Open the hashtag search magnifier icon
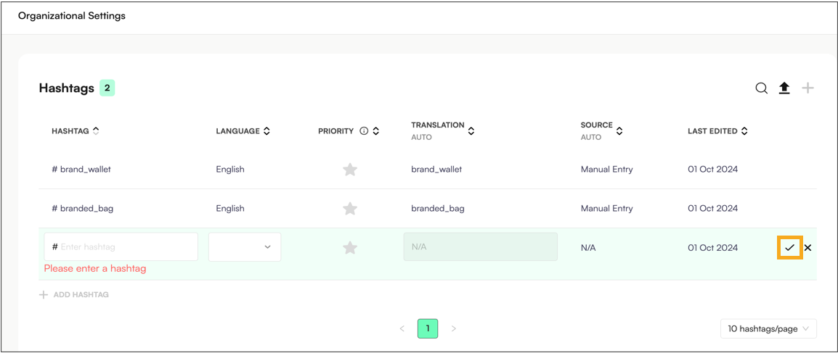Image resolution: width=838 pixels, height=353 pixels. (x=761, y=88)
